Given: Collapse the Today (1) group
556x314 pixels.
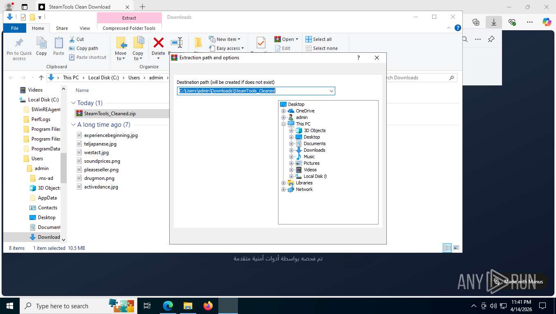Looking at the screenshot, I should (74, 103).
